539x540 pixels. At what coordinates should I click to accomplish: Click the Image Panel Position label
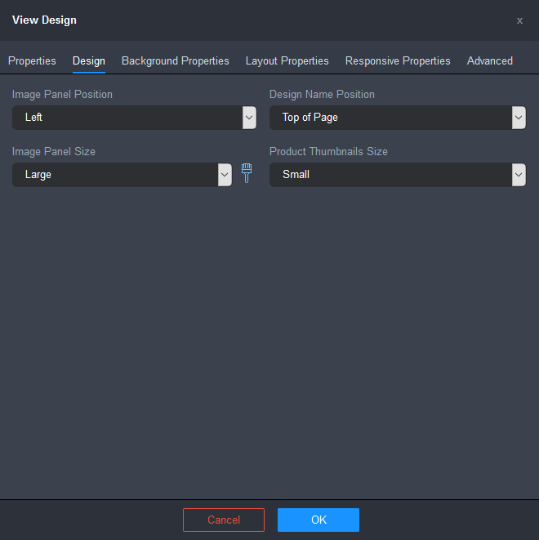coord(62,95)
